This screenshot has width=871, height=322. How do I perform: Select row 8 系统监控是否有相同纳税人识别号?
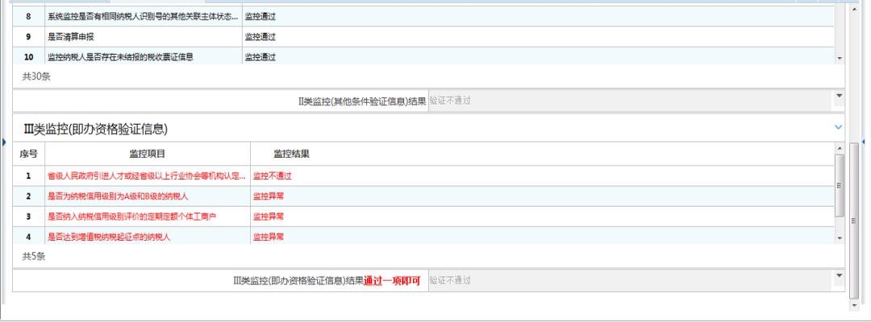[x=144, y=17]
